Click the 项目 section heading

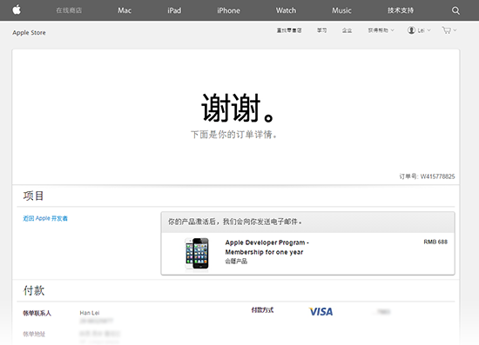33,196
